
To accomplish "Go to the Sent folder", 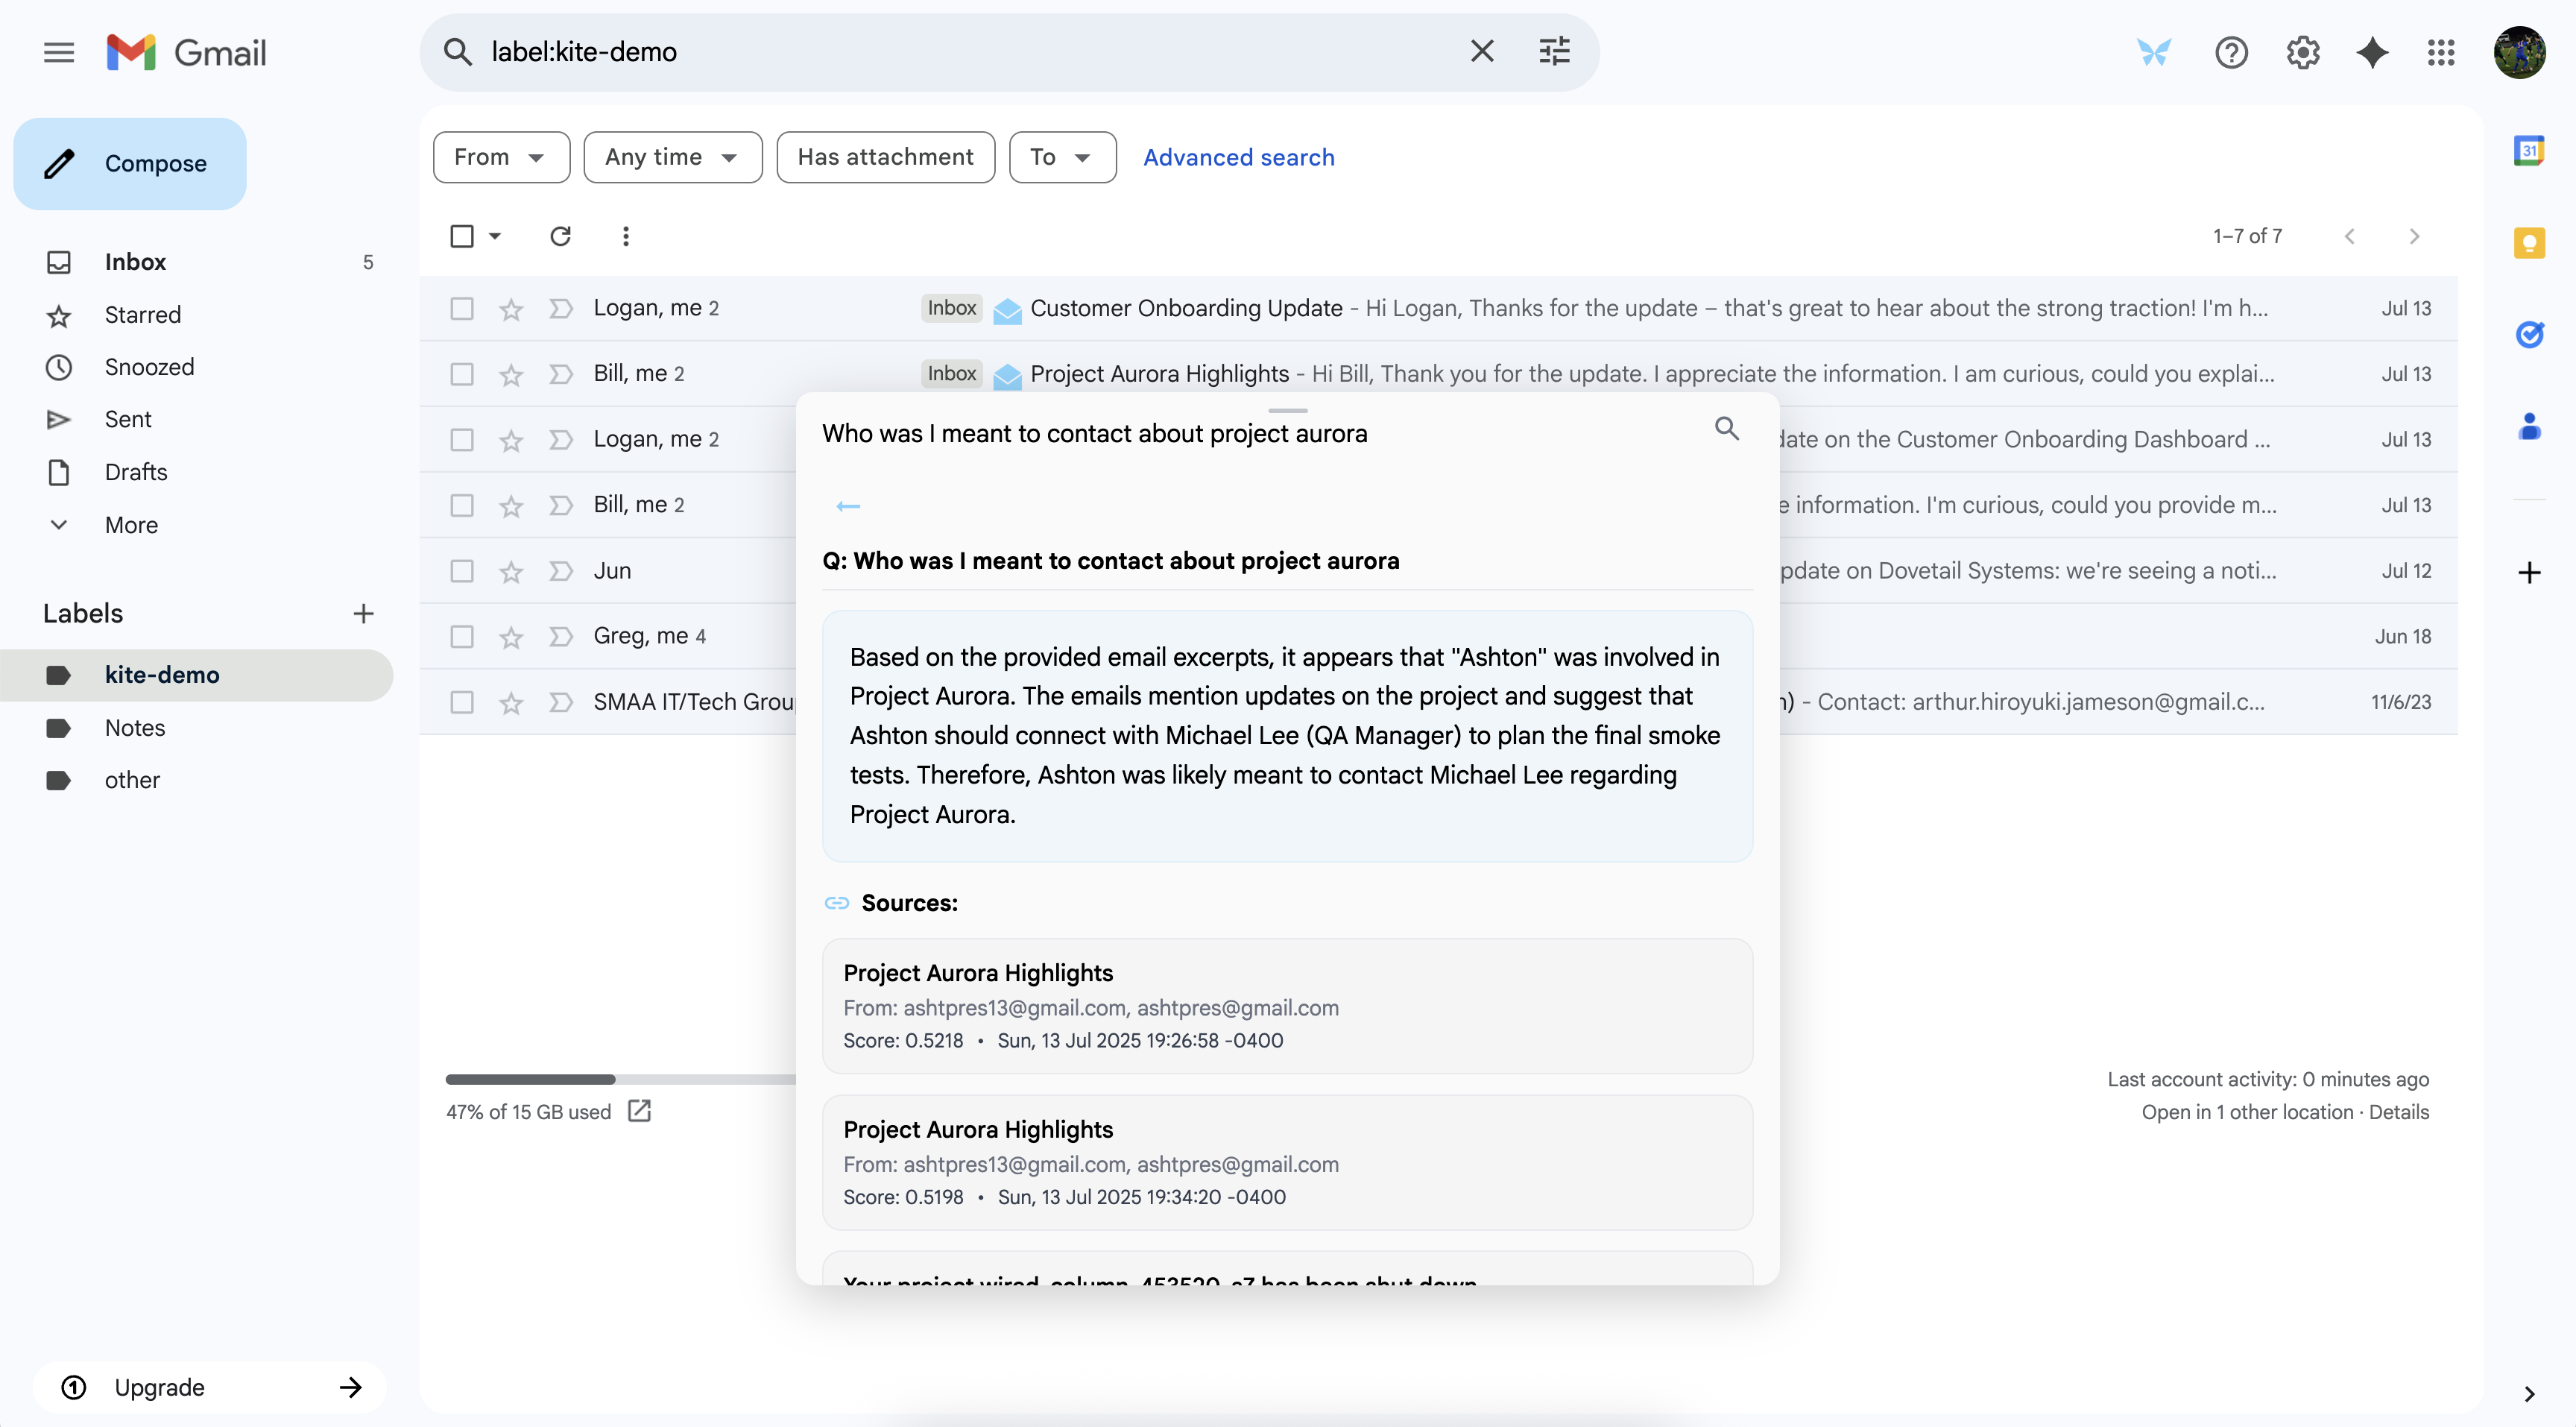I will (x=128, y=420).
